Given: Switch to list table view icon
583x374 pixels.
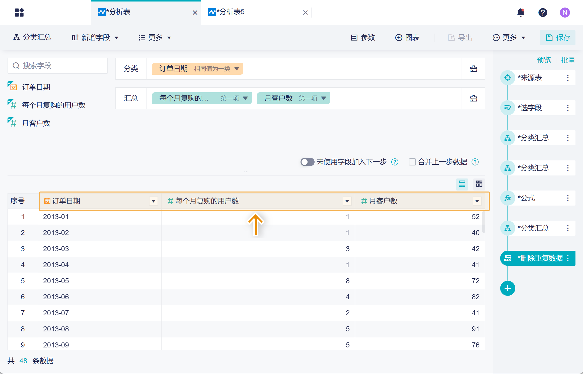Looking at the screenshot, I should click(462, 184).
